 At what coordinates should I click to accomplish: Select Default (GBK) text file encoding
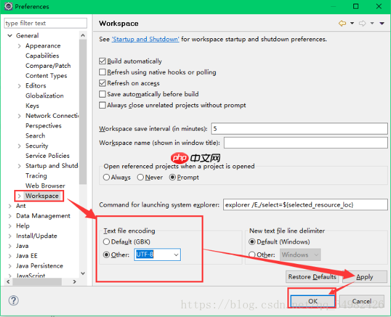(106, 242)
